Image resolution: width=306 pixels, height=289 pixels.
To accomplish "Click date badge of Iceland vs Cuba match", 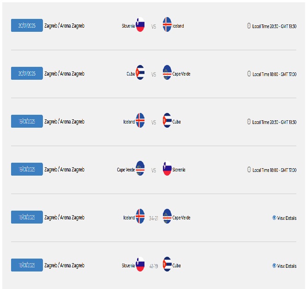I will [x=27, y=121].
